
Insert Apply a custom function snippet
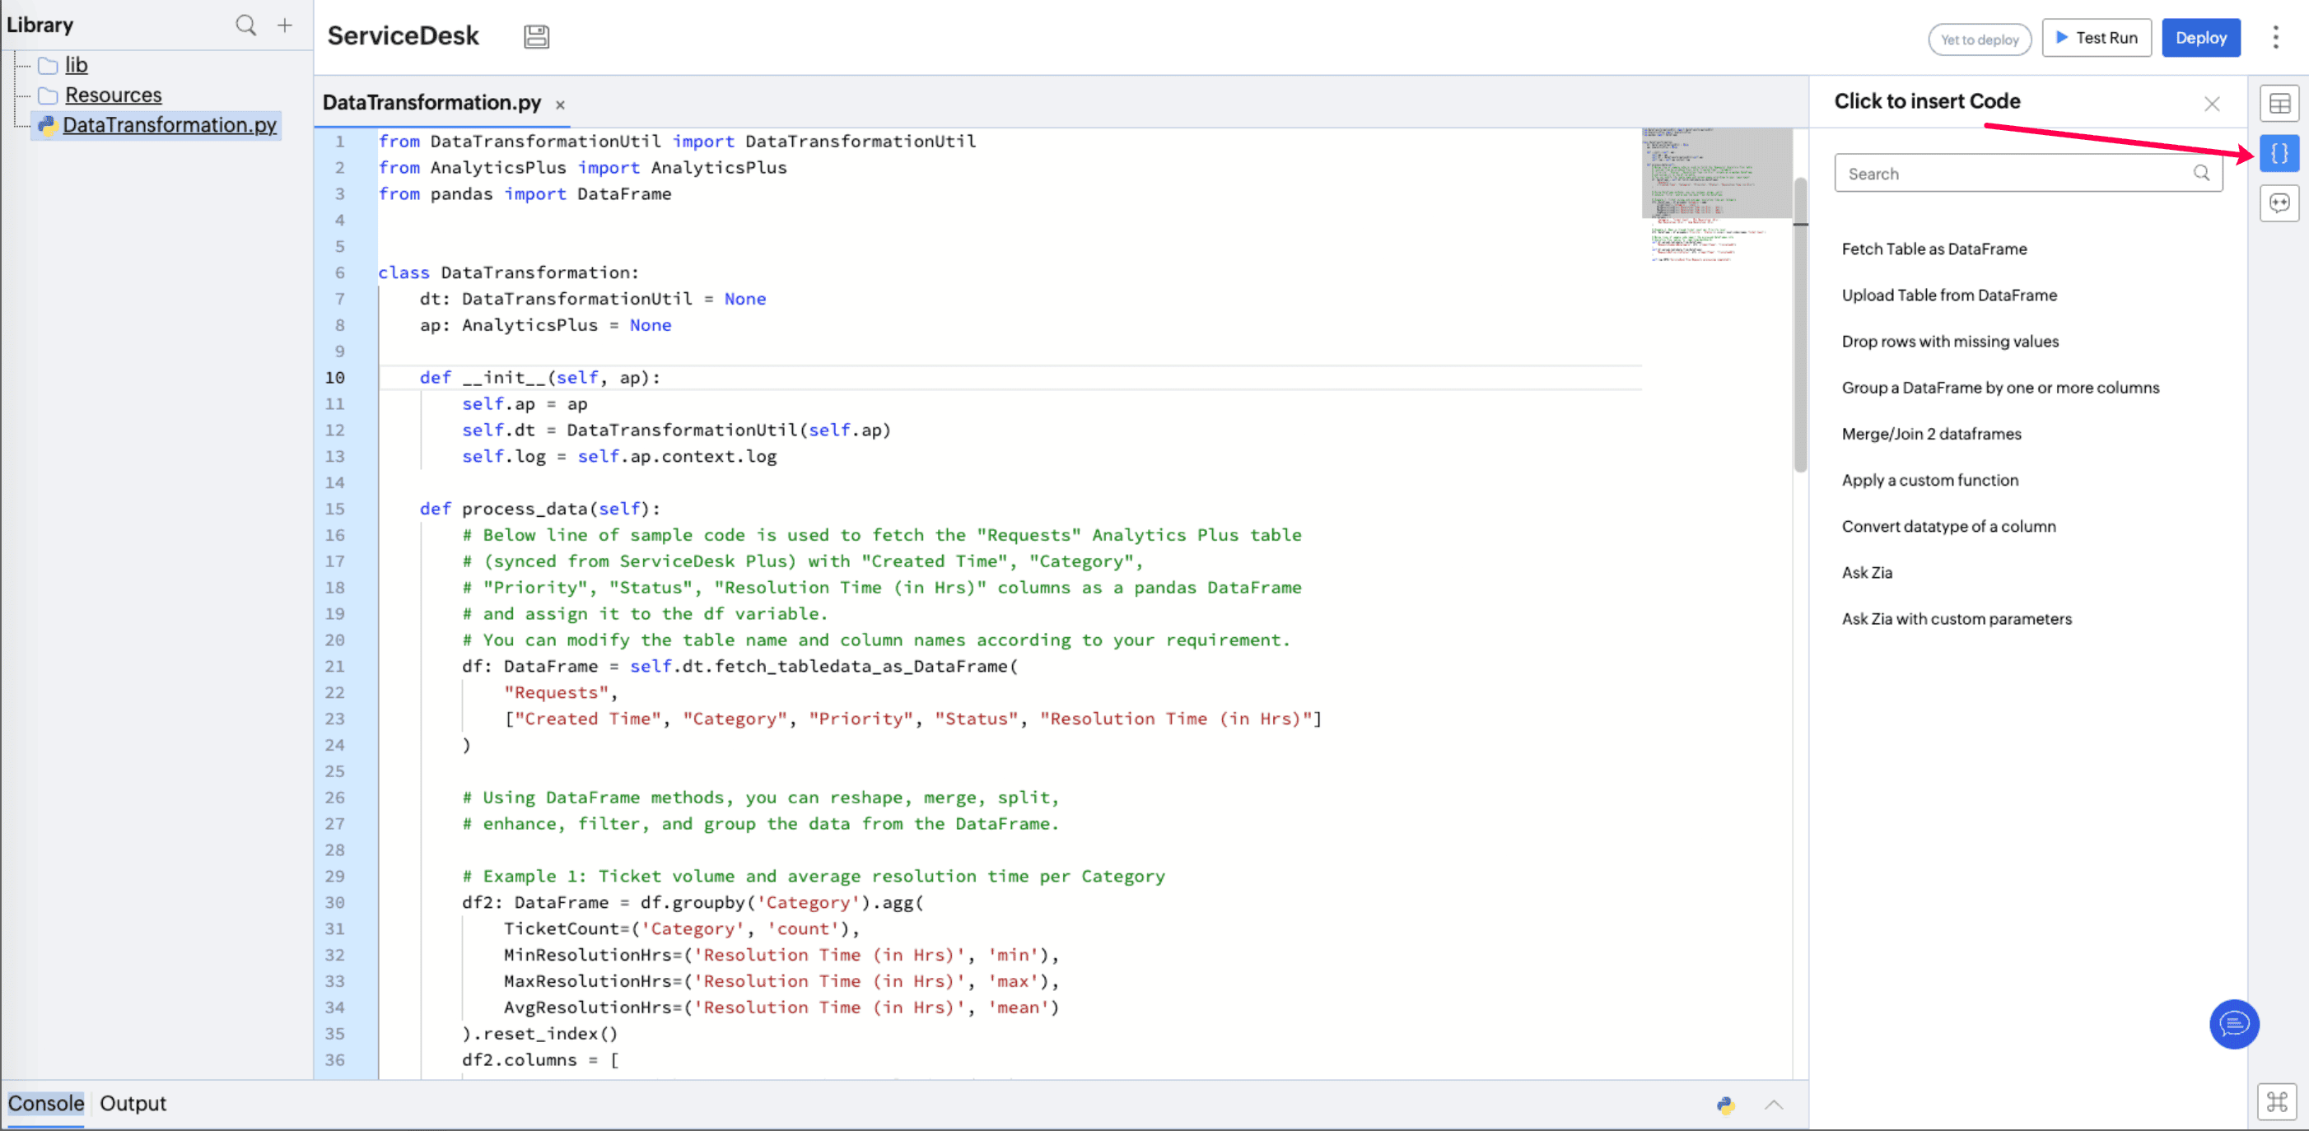pyautogui.click(x=1930, y=481)
